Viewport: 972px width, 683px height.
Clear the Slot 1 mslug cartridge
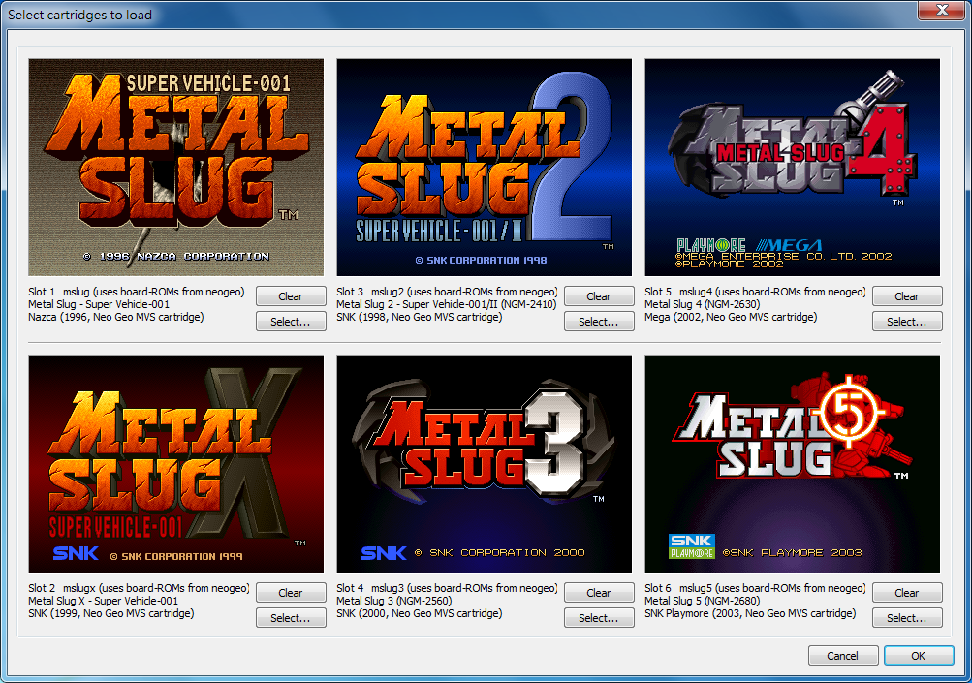(291, 296)
